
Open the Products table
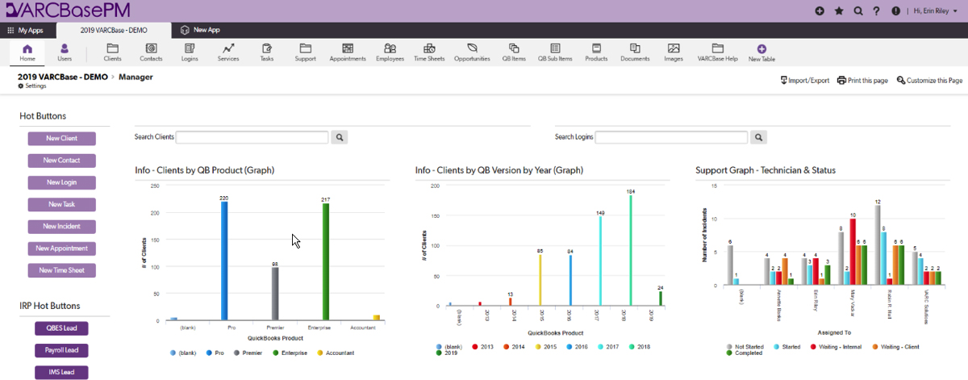tap(596, 52)
